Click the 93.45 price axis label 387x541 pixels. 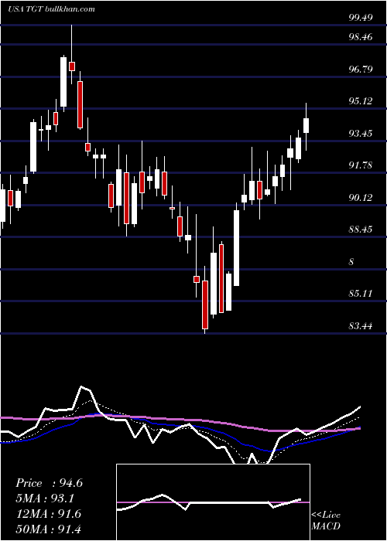coord(361,133)
